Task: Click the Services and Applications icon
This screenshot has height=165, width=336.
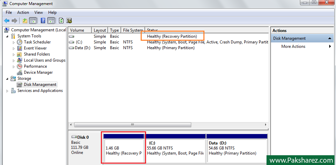Action: 13,91
